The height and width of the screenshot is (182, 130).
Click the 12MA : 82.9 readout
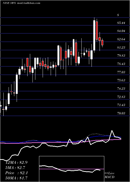click(16, 162)
